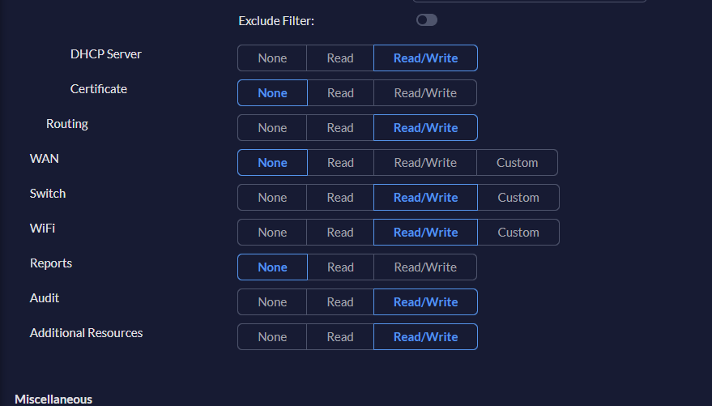Set WiFi permission to Read
This screenshot has width=712, height=406.
[x=340, y=233]
